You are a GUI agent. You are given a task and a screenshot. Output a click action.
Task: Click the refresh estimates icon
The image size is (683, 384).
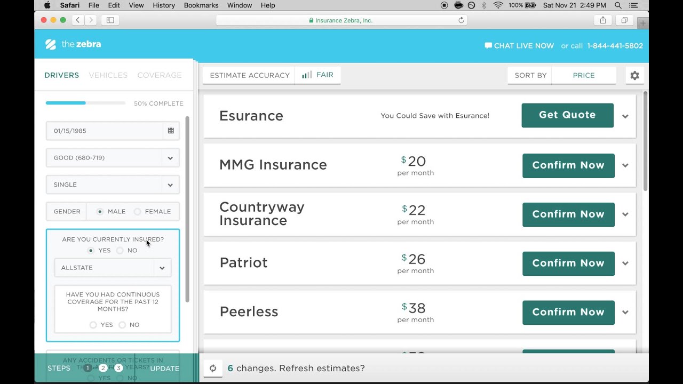pos(213,369)
